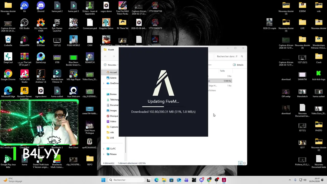Open LIVE folder in Explorer sidebar

pos(110,138)
